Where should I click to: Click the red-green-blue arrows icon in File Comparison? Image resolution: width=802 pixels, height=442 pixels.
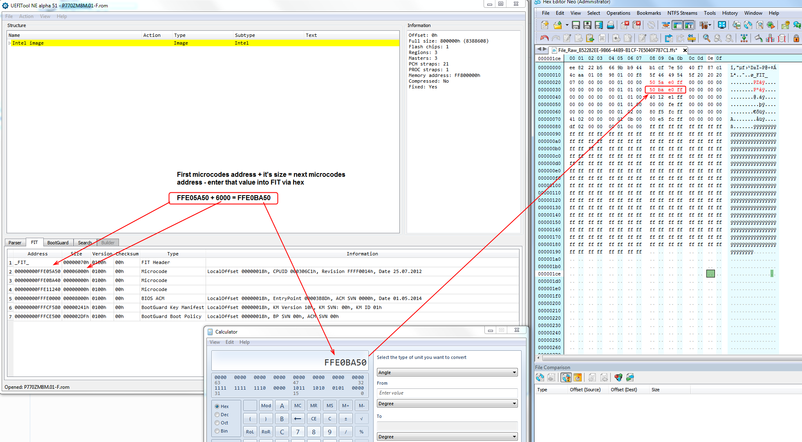point(618,377)
